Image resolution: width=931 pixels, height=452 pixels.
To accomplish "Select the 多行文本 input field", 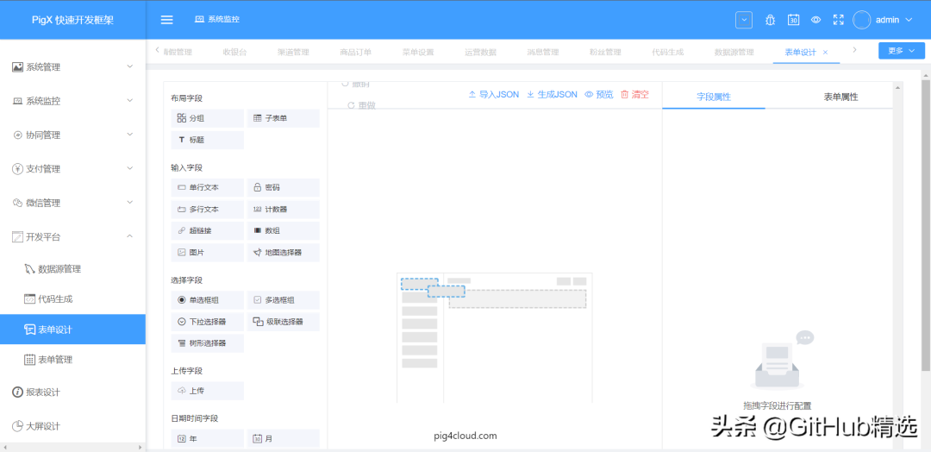I will (x=207, y=210).
